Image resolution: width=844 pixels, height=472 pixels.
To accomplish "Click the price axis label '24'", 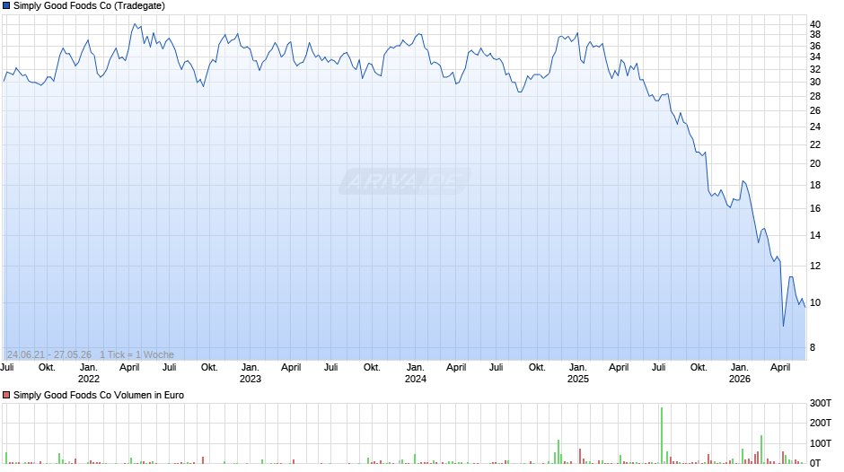I will coord(815,127).
